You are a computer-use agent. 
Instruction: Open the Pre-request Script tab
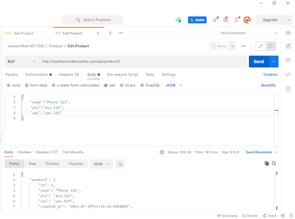[123, 74]
